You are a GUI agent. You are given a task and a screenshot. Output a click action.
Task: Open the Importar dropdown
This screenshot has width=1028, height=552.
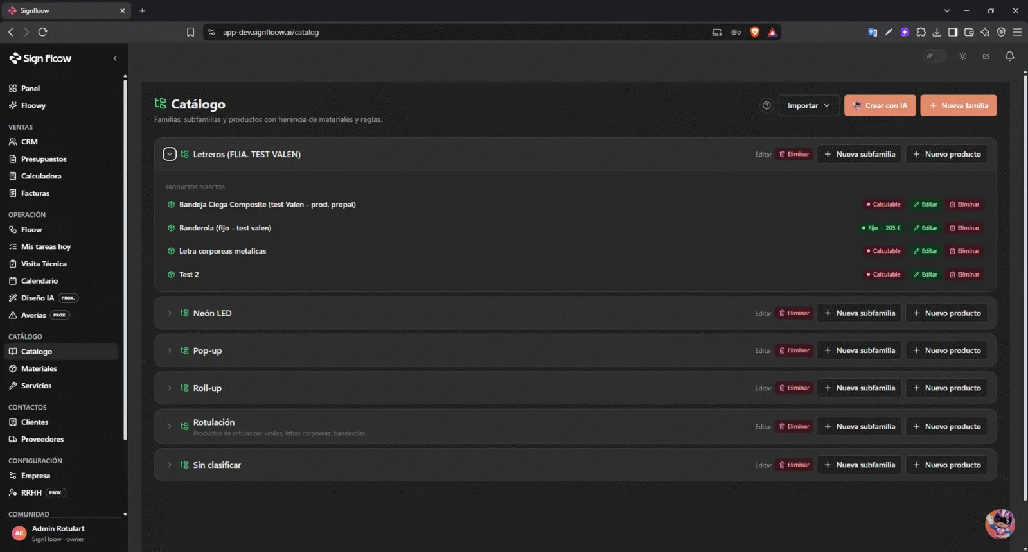pyautogui.click(x=809, y=105)
